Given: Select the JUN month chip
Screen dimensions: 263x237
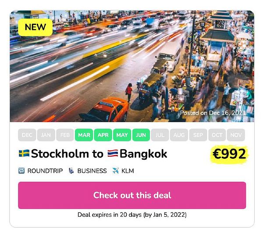Looking at the screenshot, I should pos(141,135).
